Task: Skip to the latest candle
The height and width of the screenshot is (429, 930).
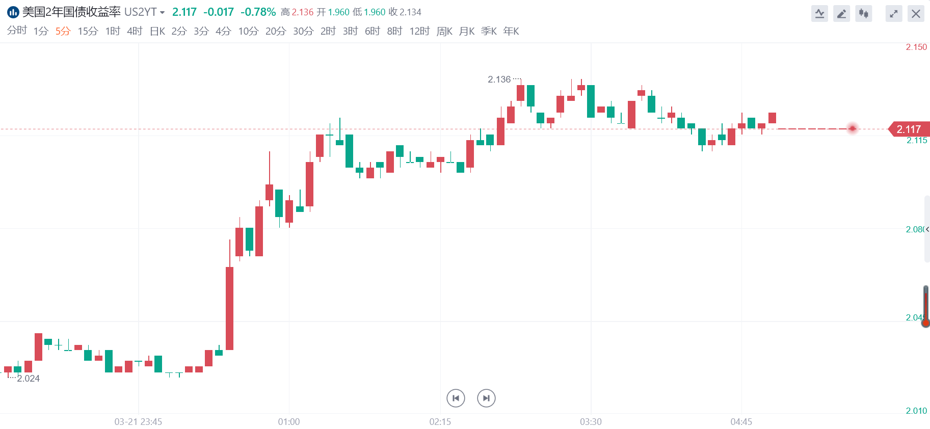Action: 486,398
